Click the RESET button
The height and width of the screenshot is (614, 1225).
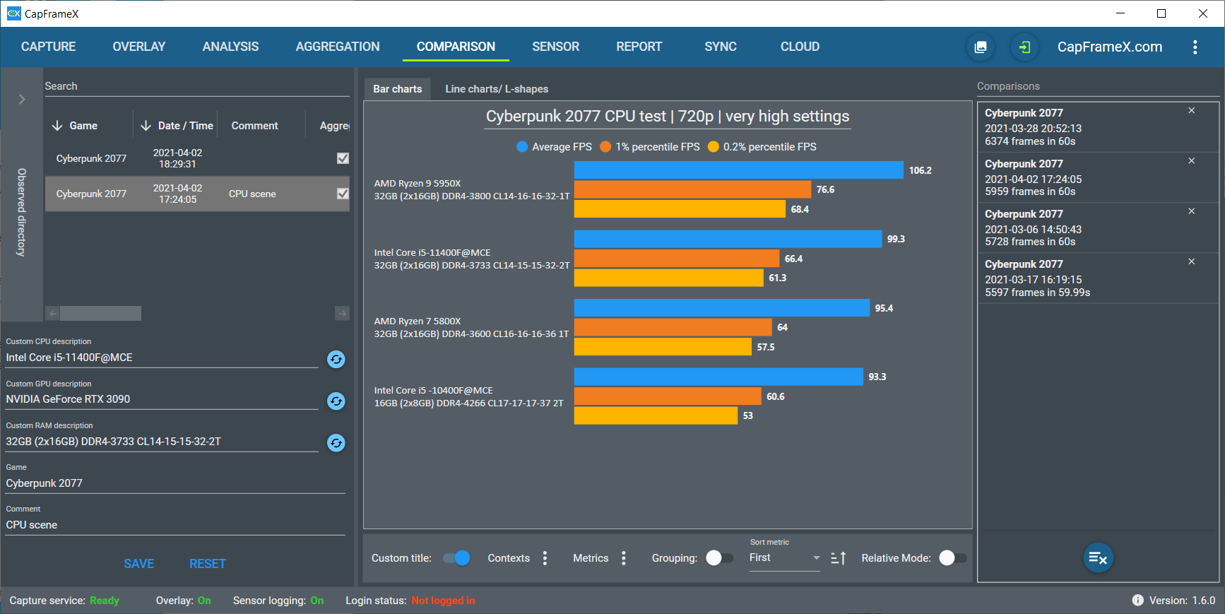(x=208, y=564)
